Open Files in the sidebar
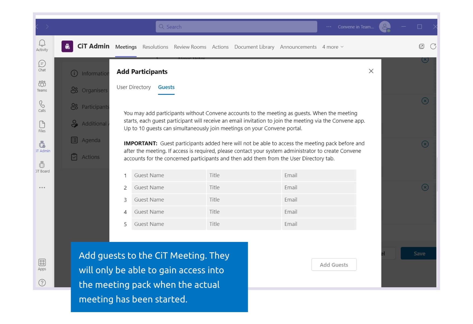473x324 pixels. (x=42, y=127)
